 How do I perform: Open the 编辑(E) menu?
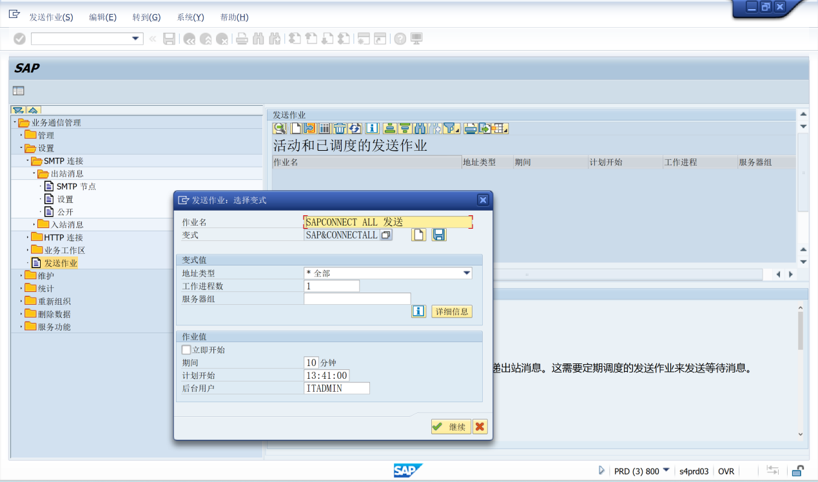click(102, 17)
